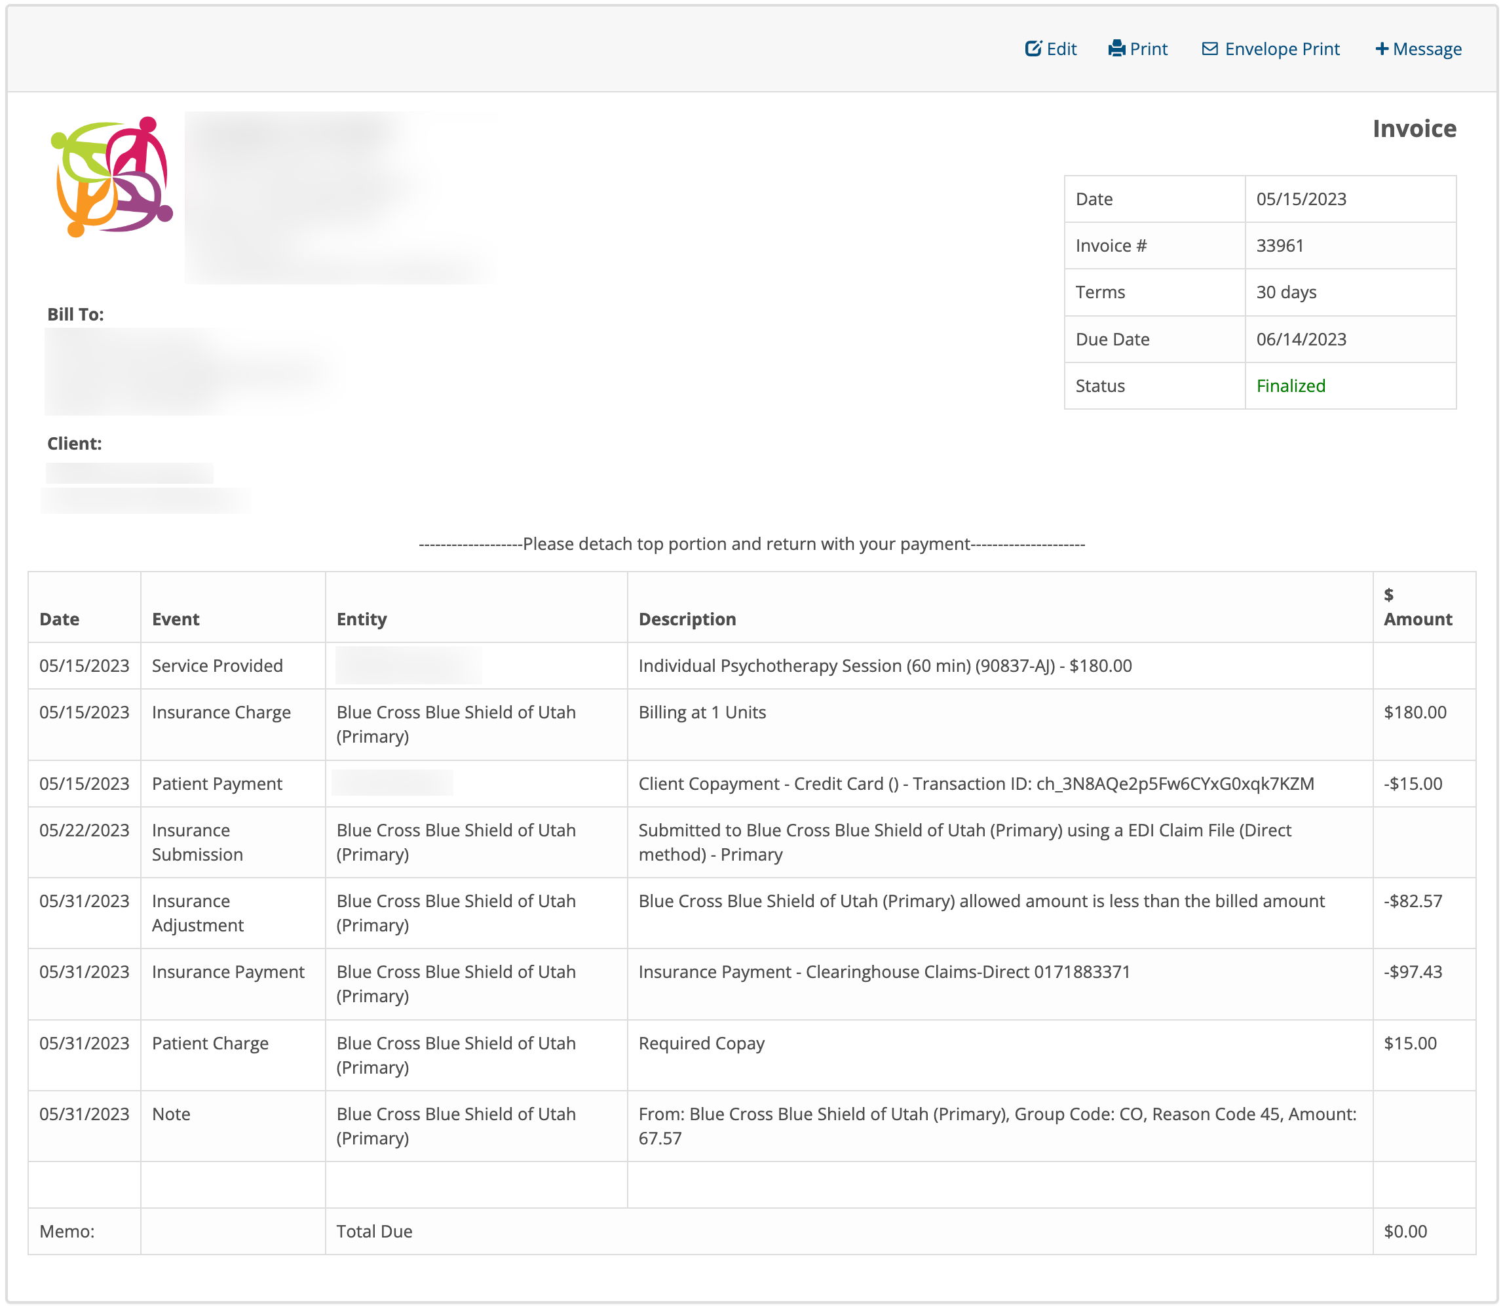
Task: Open the Edit invoice link
Action: coord(1061,49)
